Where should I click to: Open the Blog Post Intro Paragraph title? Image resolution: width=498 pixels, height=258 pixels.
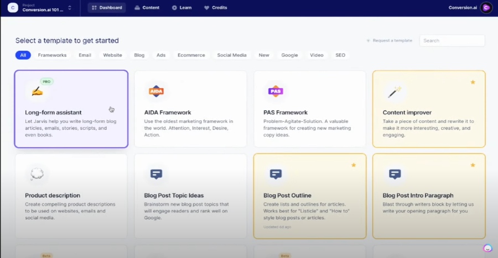point(418,196)
